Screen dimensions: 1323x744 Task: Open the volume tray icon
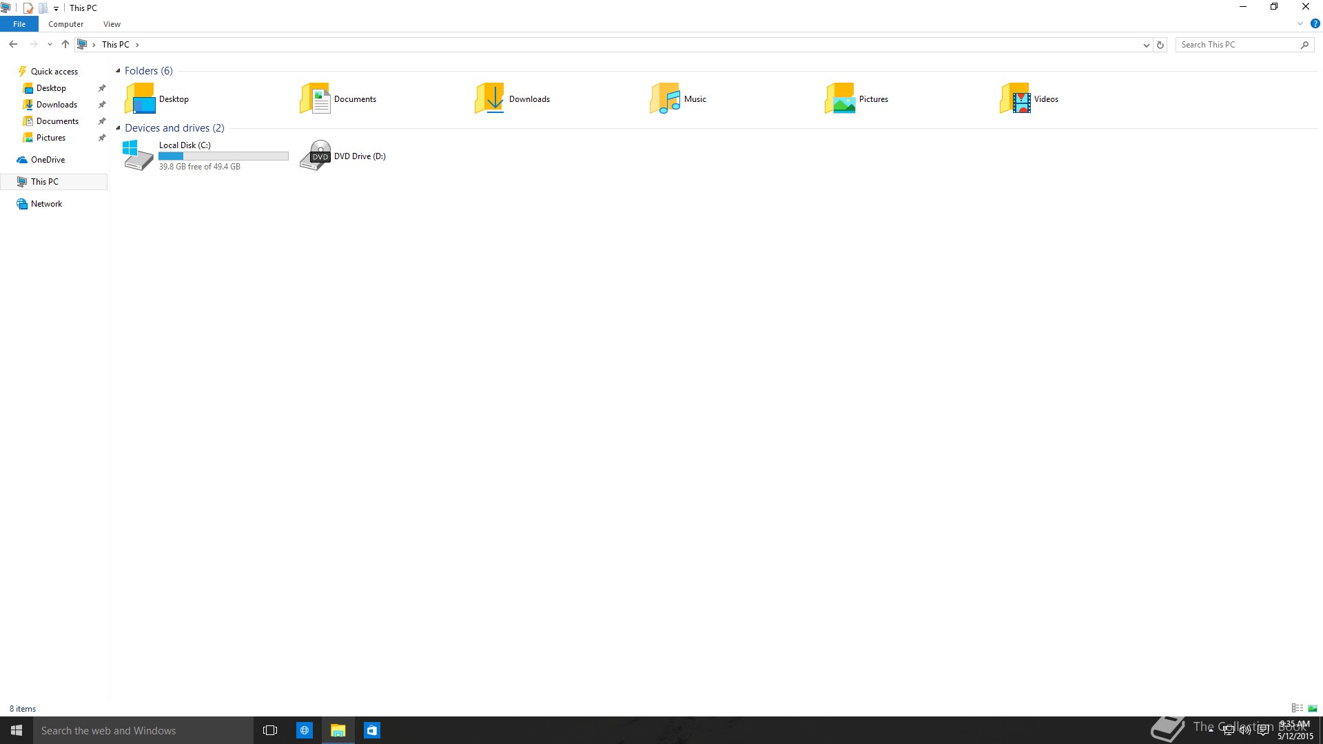click(x=1245, y=730)
